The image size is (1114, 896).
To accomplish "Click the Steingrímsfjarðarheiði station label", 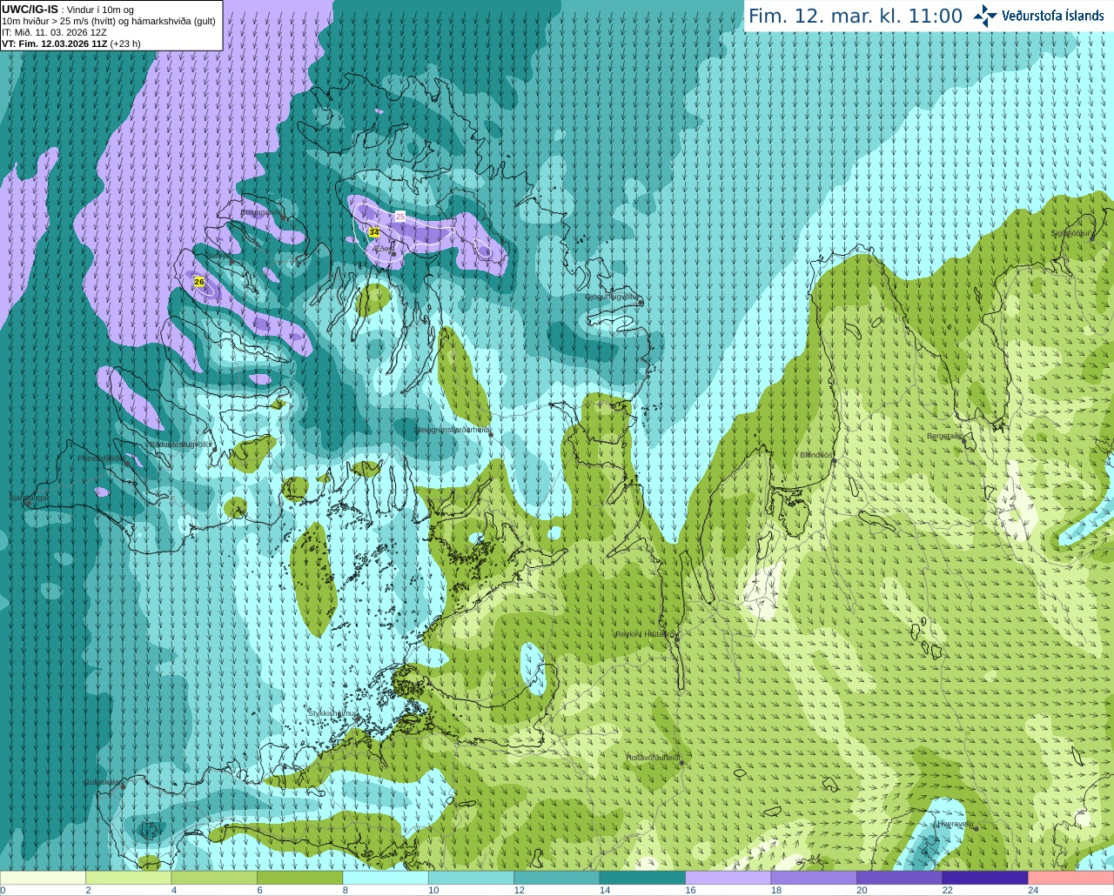I will point(453,431).
